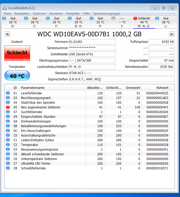Click the status dot for Schreibfehlerrate
The height and width of the screenshot is (197, 180).
(8, 168)
